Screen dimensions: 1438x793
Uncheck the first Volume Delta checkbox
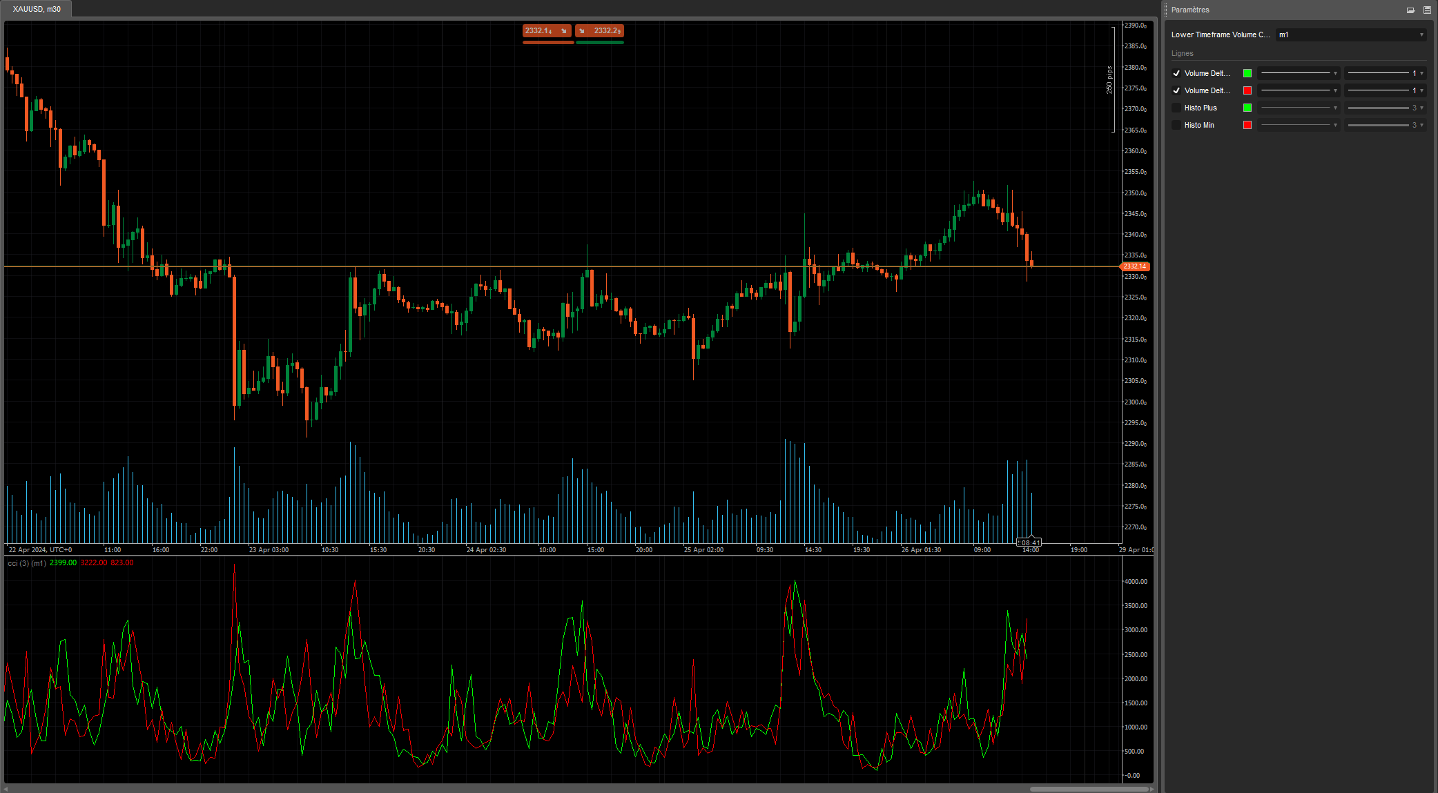point(1176,72)
